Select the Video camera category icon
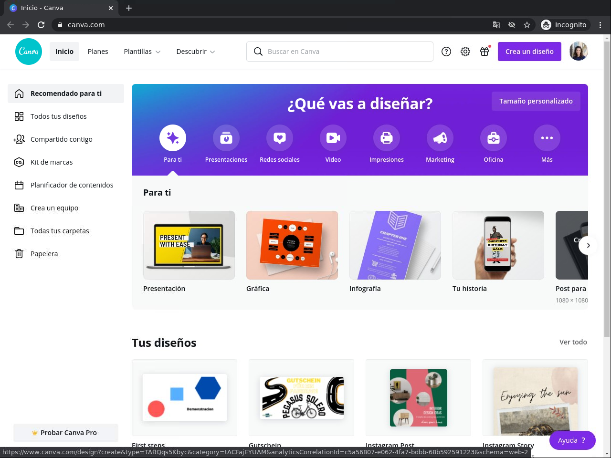 [333, 138]
